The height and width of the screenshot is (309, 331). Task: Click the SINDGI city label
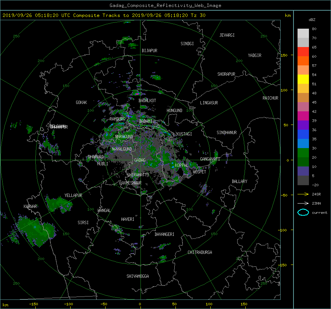(187, 44)
